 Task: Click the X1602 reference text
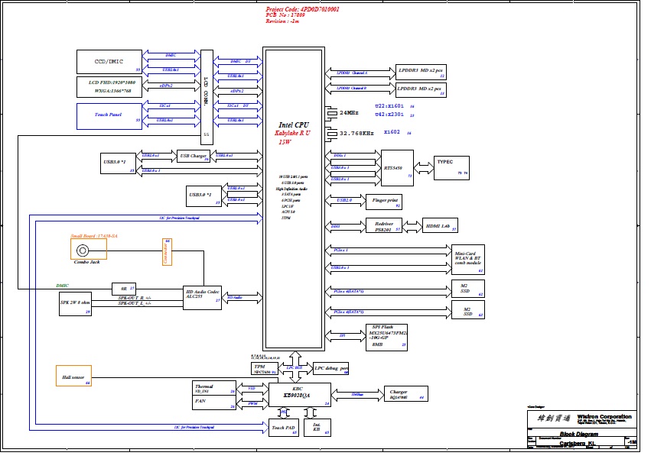pos(392,132)
